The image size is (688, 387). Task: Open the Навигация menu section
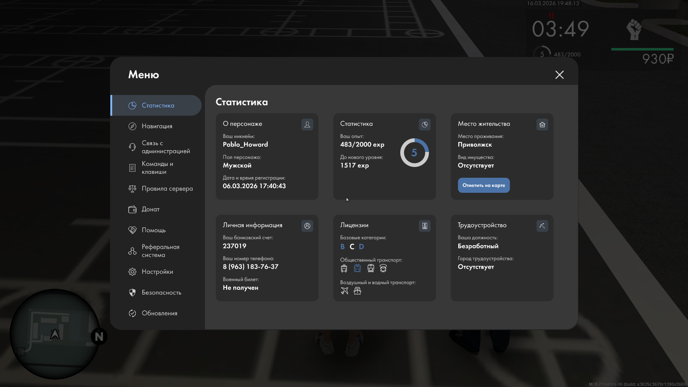pyautogui.click(x=157, y=126)
